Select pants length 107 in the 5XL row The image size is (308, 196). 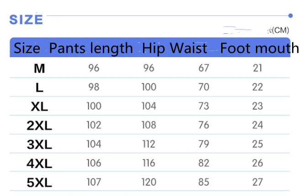tap(94, 182)
